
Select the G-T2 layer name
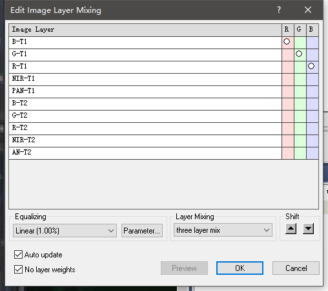[x=20, y=115]
